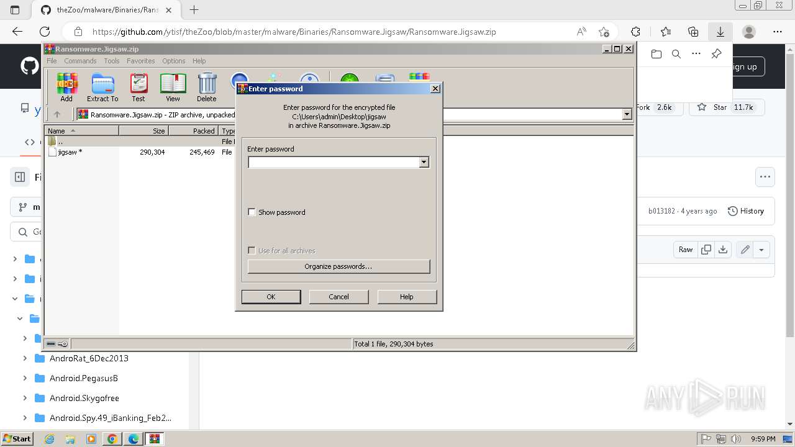The image size is (795, 447).
Task: Sort by the Size column header
Action: [143, 131]
